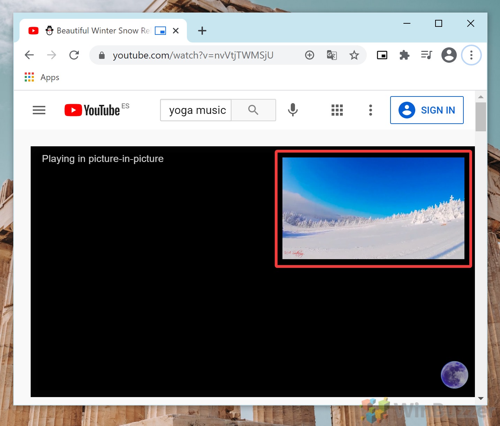Install app plus icon in address bar
The image size is (500, 426).
310,55
